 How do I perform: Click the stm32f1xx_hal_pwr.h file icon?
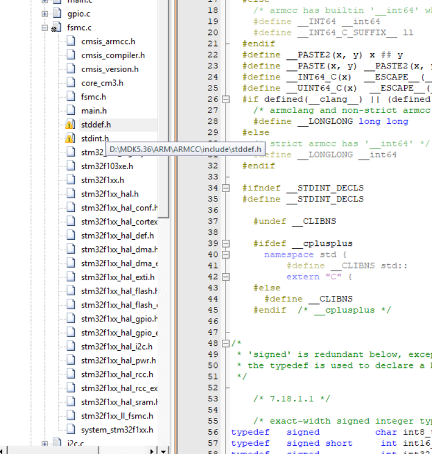tap(71, 360)
